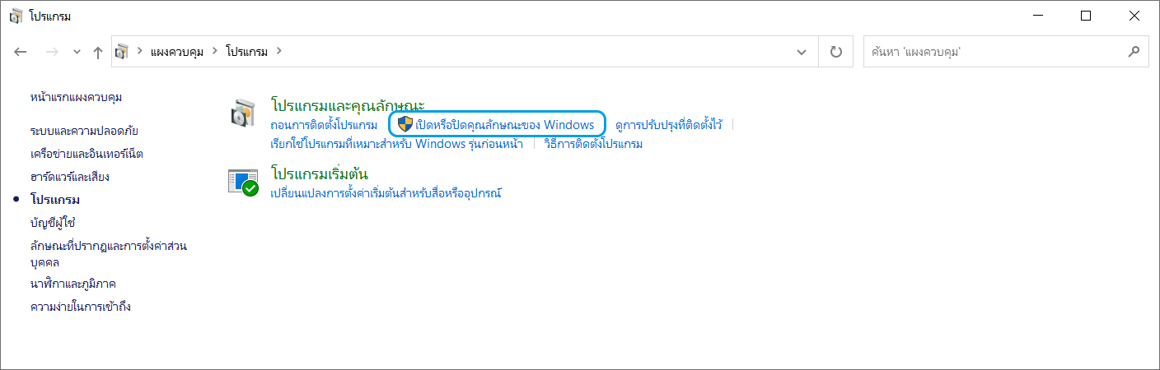
Task: Select โปรแกรม in the address breadcrumb
Action: coord(247,51)
